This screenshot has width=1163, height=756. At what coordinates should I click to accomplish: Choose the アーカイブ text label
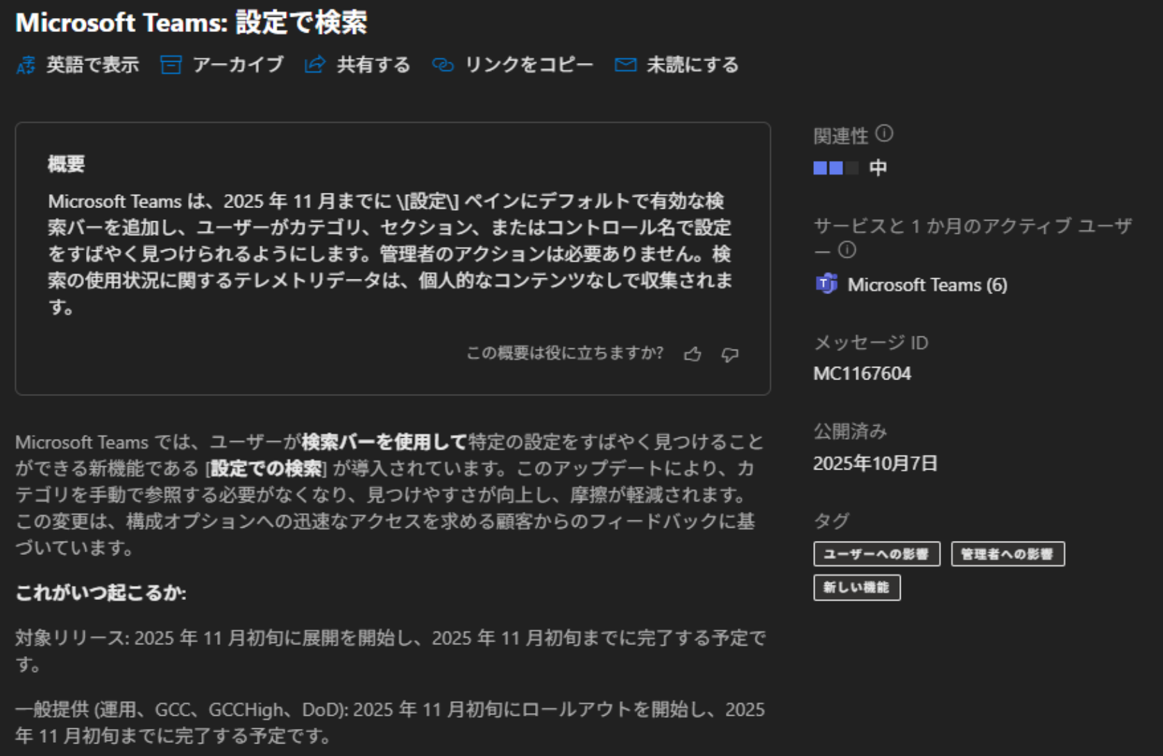[238, 65]
